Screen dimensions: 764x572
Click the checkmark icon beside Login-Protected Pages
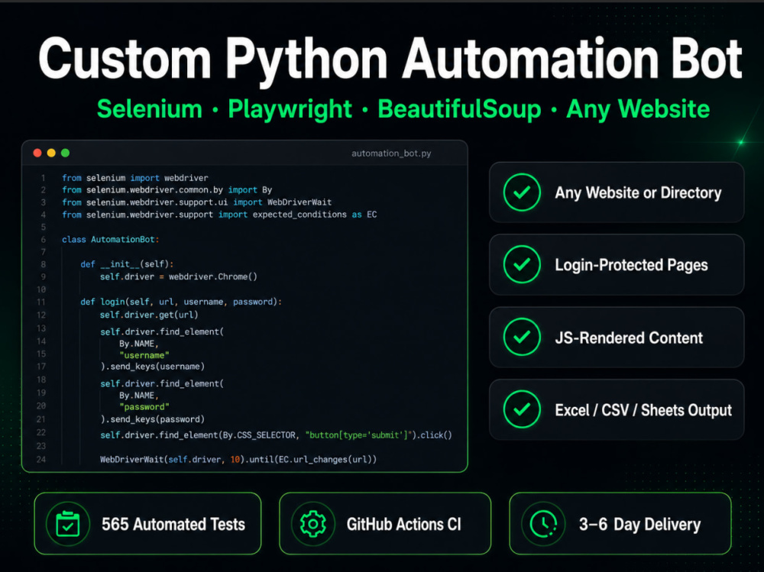522,264
